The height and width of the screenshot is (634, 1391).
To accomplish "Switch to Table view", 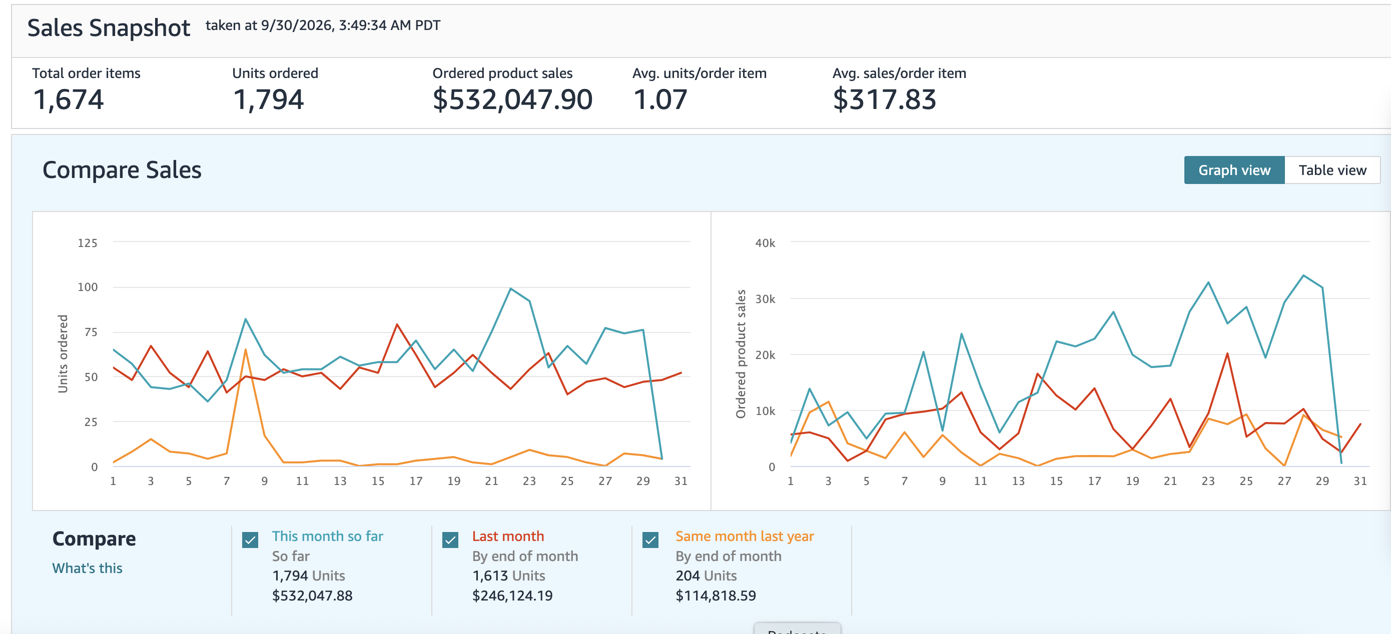I will (x=1332, y=170).
